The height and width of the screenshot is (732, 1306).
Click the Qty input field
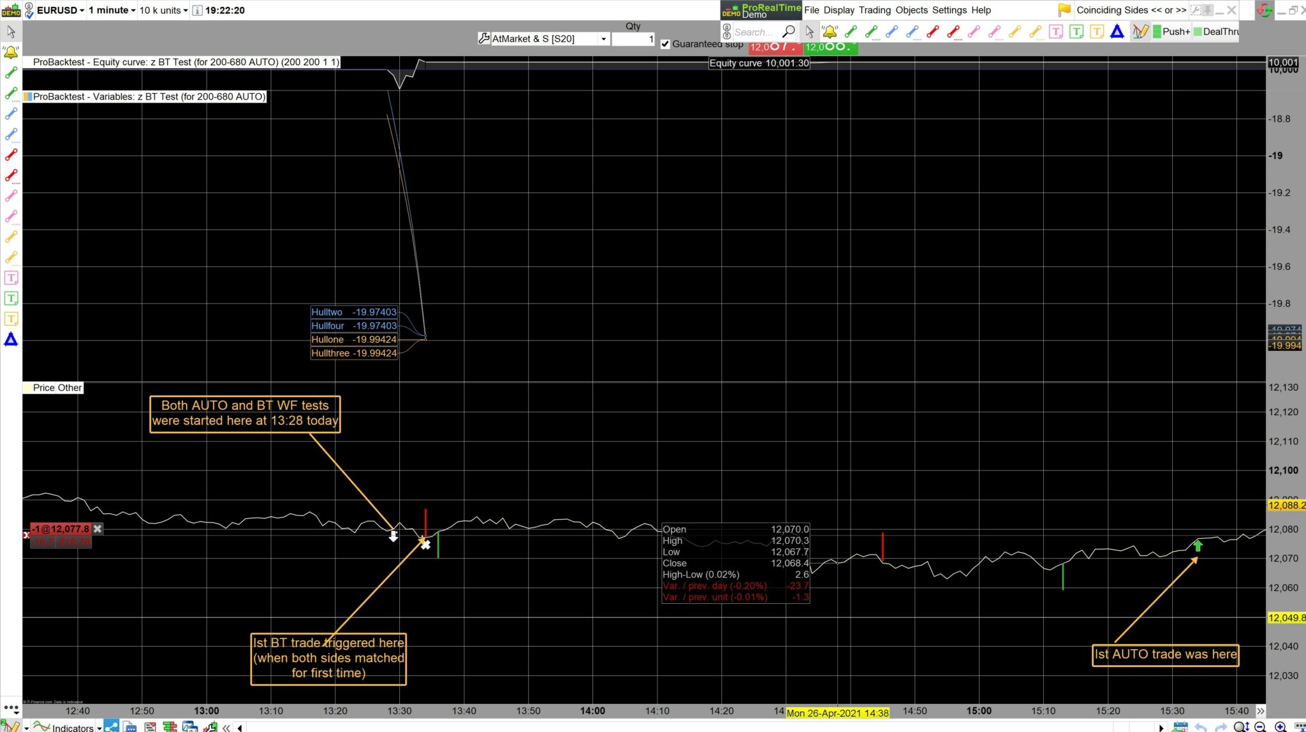point(633,39)
